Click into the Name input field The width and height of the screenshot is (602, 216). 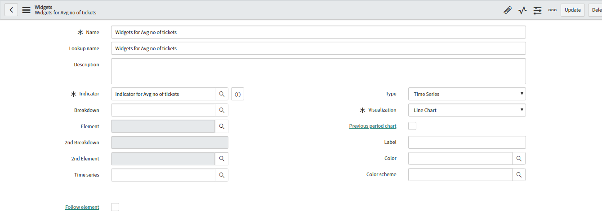[318, 32]
